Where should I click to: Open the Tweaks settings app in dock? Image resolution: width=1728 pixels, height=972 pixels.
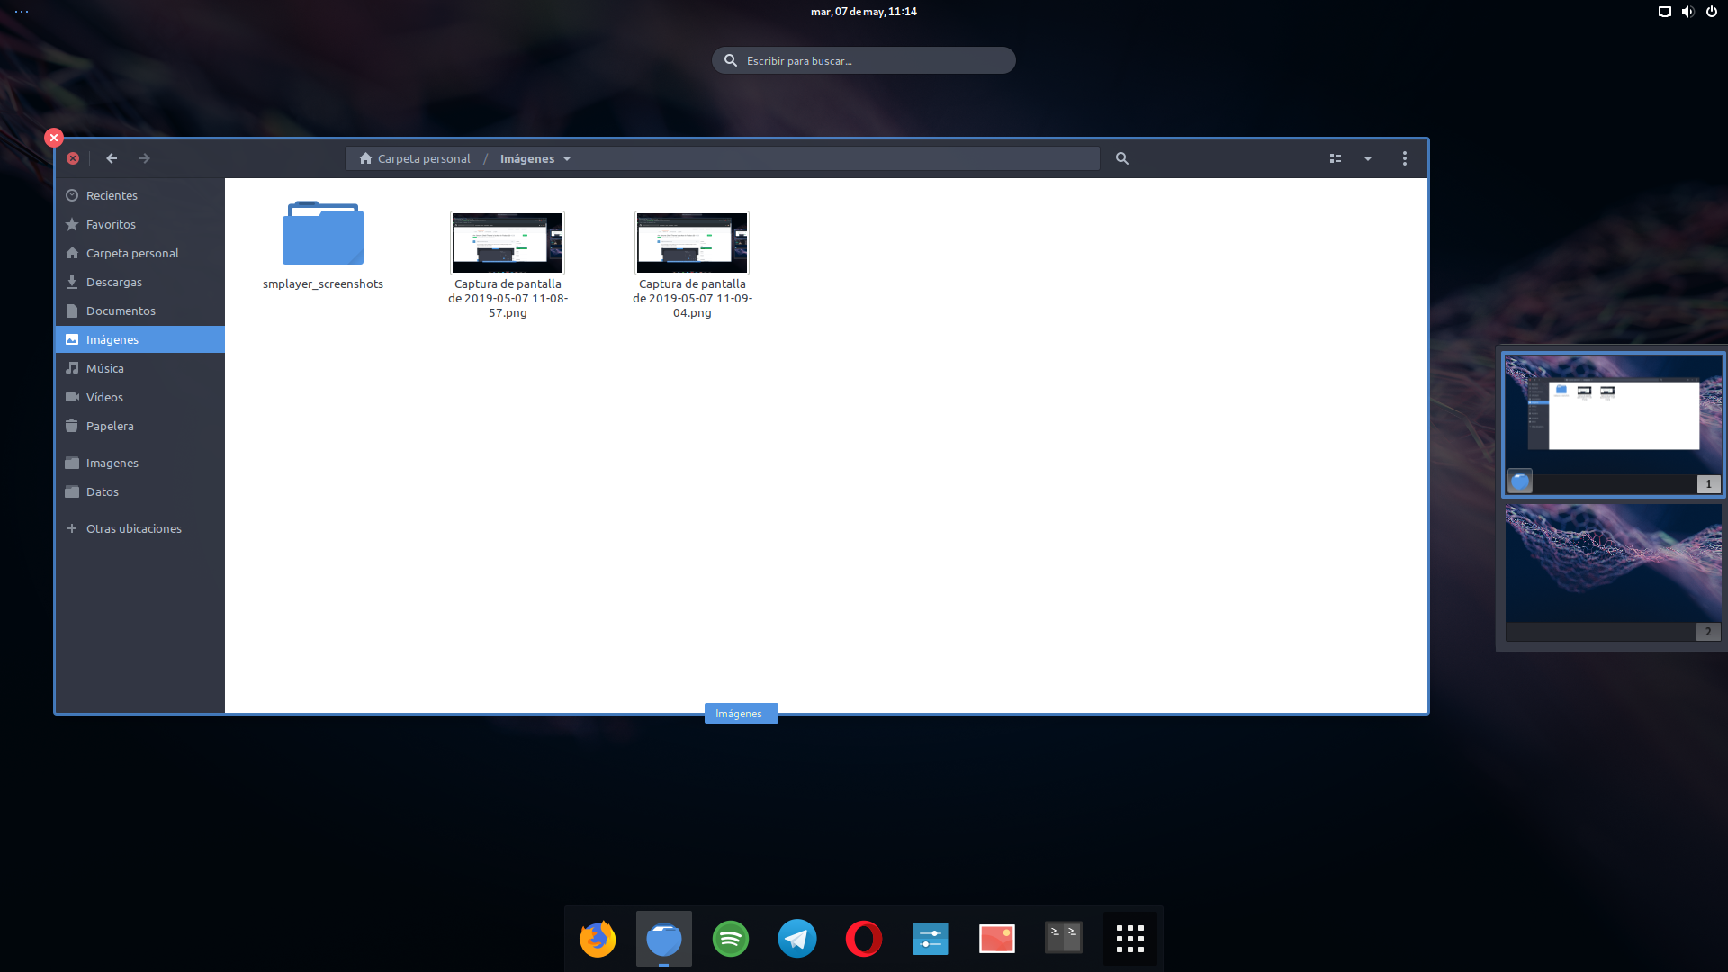click(931, 939)
